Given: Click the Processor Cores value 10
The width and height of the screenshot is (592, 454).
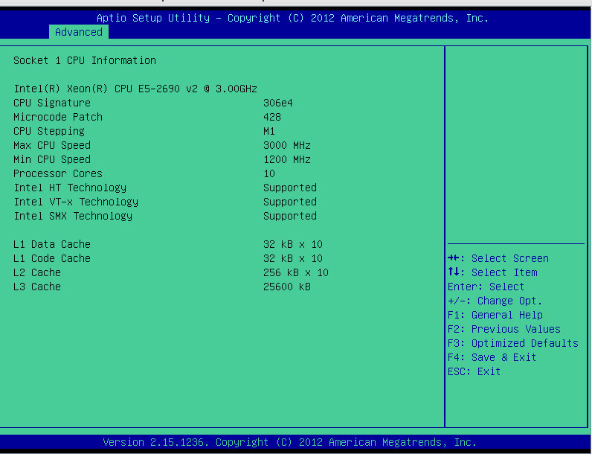Looking at the screenshot, I should coord(269,173).
